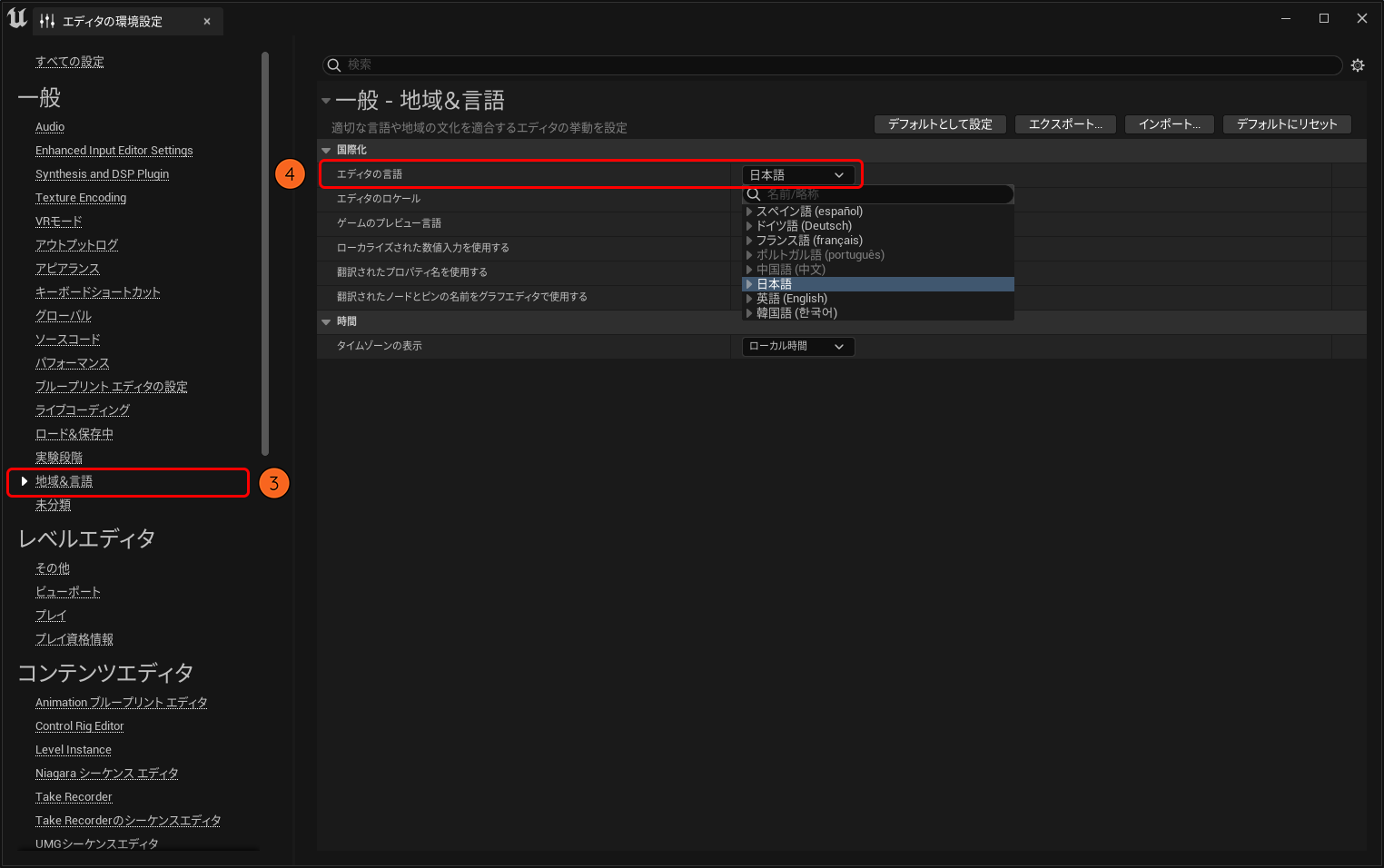This screenshot has width=1384, height=868.
Task: Open the アピアランス settings link
Action: (x=67, y=269)
